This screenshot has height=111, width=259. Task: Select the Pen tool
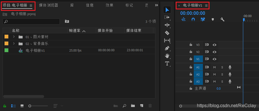167,48
